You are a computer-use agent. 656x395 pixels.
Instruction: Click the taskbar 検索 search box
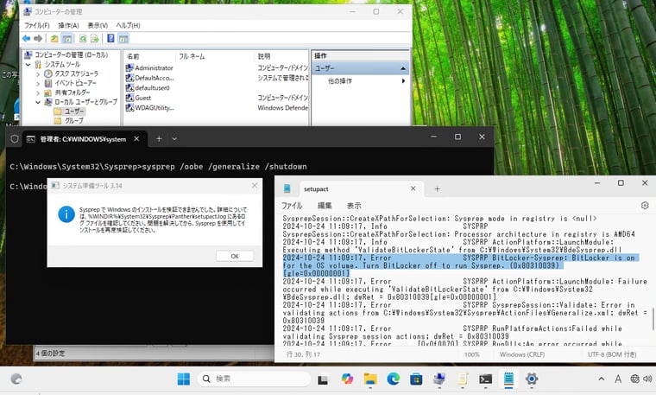(x=254, y=379)
